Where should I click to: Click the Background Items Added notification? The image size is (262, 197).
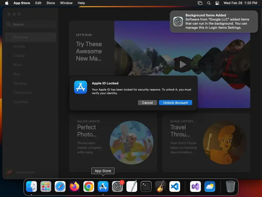point(214,22)
